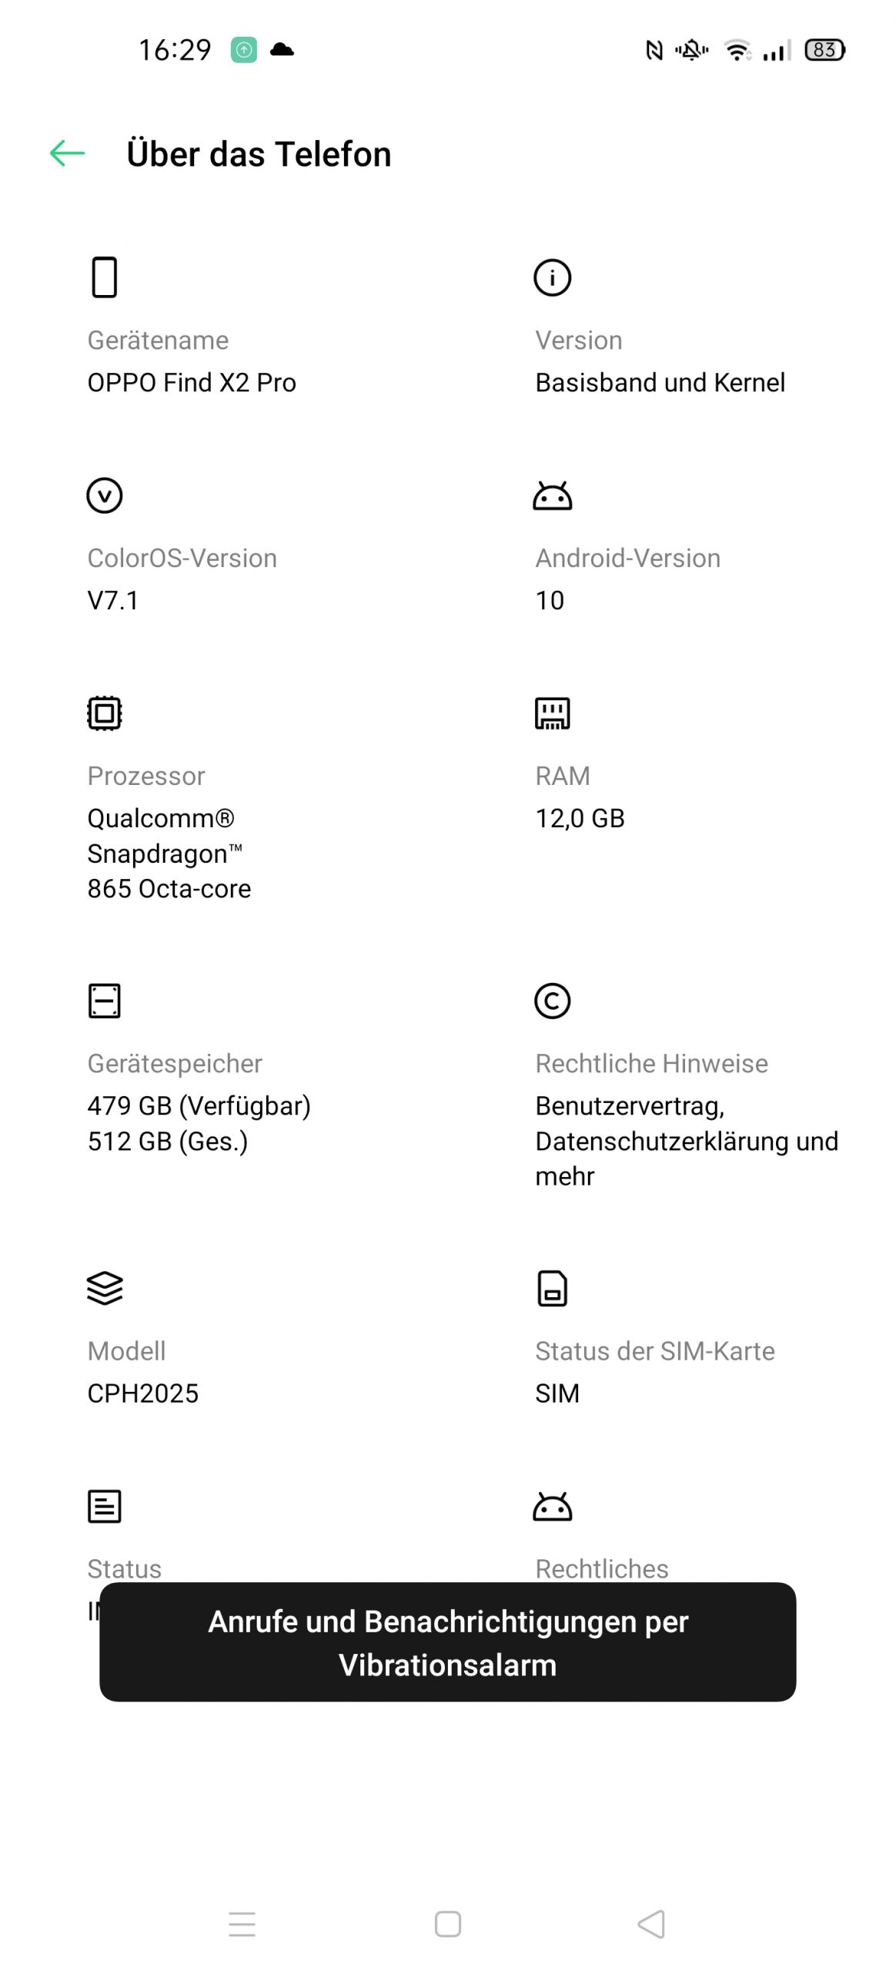
Task: Tap the info icon above Version
Action: [552, 277]
